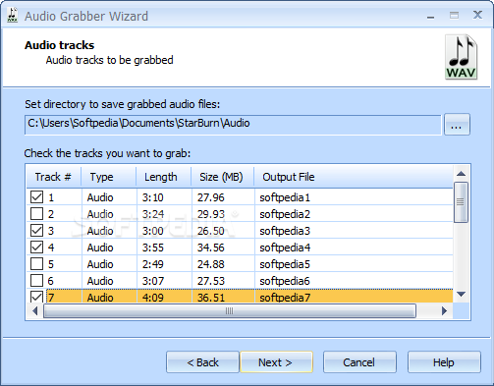Click the vertical scrollbar thumb
The width and height of the screenshot is (494, 386).
(461, 202)
